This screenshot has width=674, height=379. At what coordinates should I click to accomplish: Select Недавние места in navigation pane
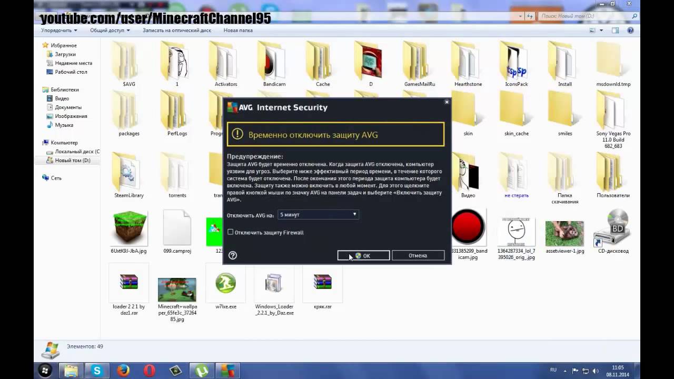pyautogui.click(x=73, y=63)
